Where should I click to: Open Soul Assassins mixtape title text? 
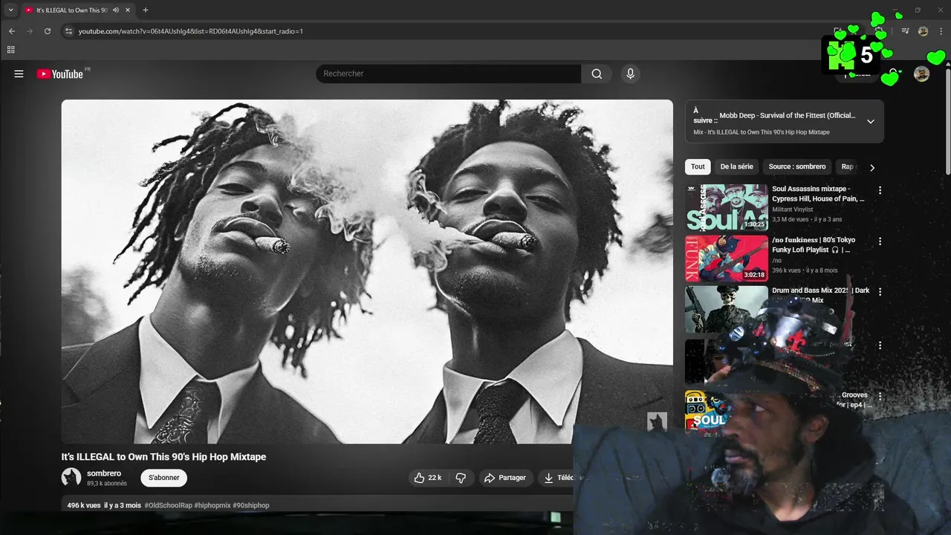pos(818,194)
